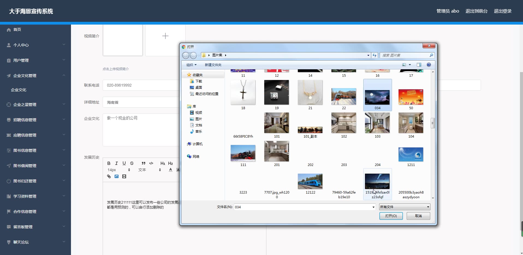The width and height of the screenshot is (523, 255).
Task: Toggle the preview pane in dialog
Action: (419, 65)
